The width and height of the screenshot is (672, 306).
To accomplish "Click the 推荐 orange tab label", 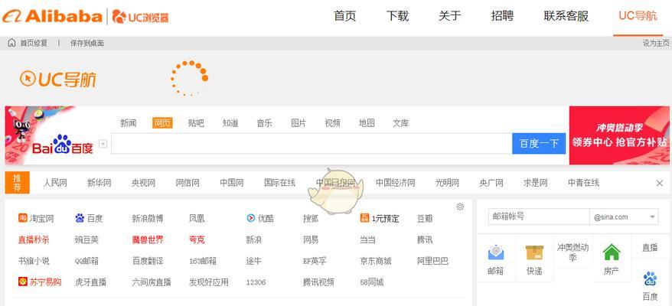I will pos(17,183).
